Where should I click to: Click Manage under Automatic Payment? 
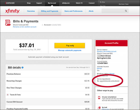point(99,68)
